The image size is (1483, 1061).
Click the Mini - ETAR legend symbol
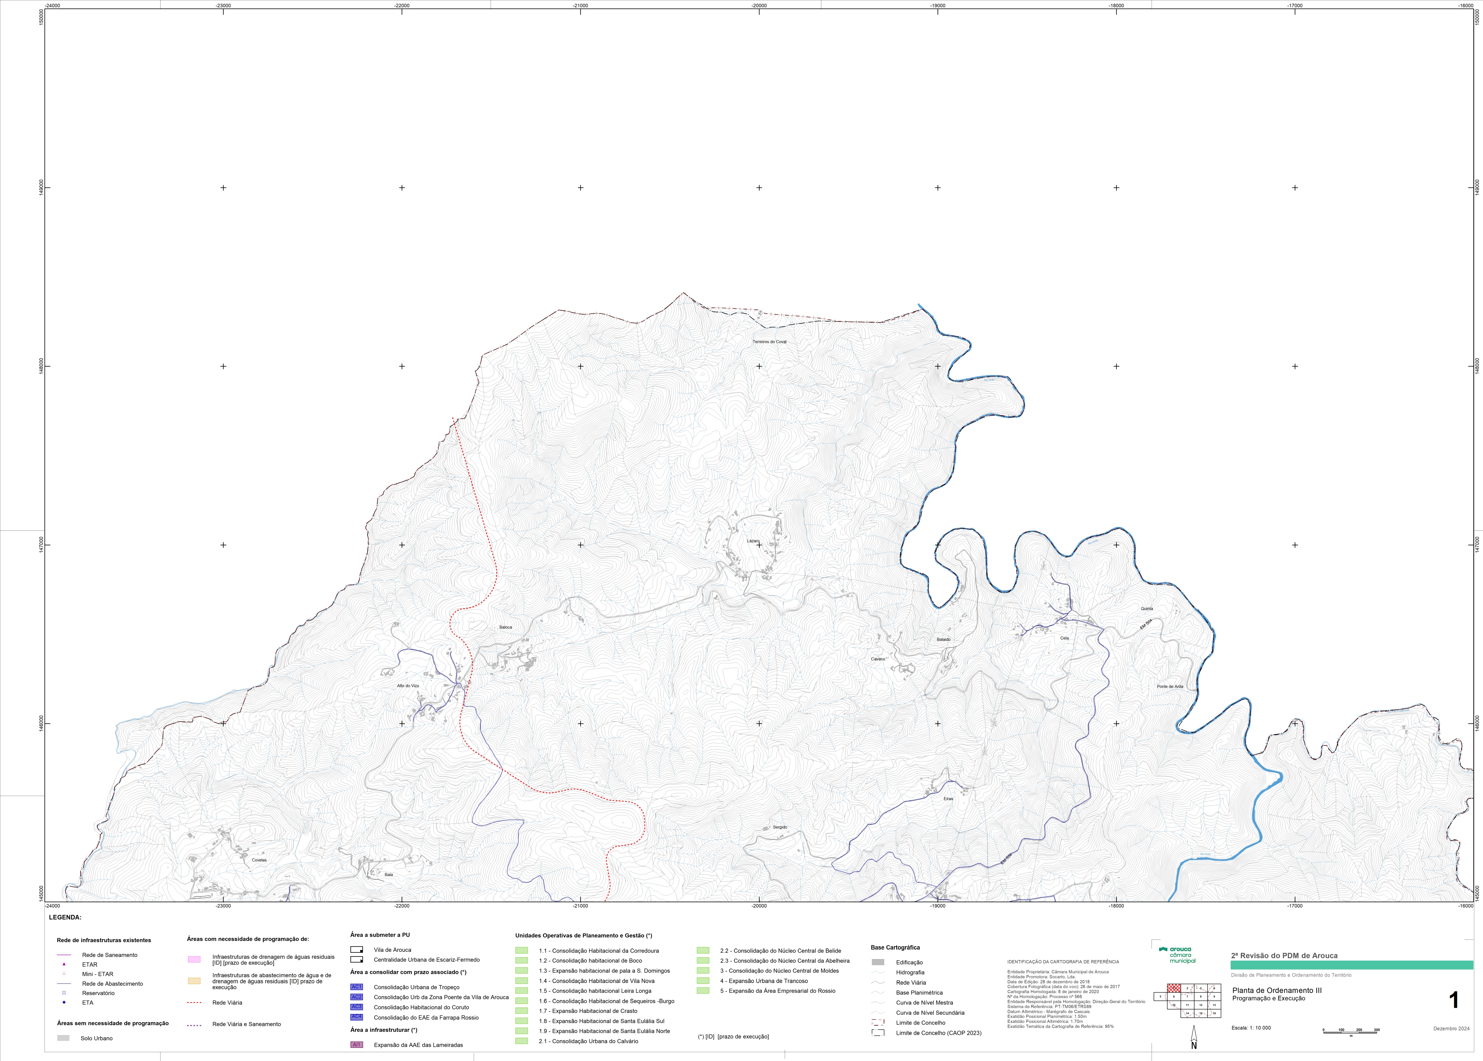[64, 974]
